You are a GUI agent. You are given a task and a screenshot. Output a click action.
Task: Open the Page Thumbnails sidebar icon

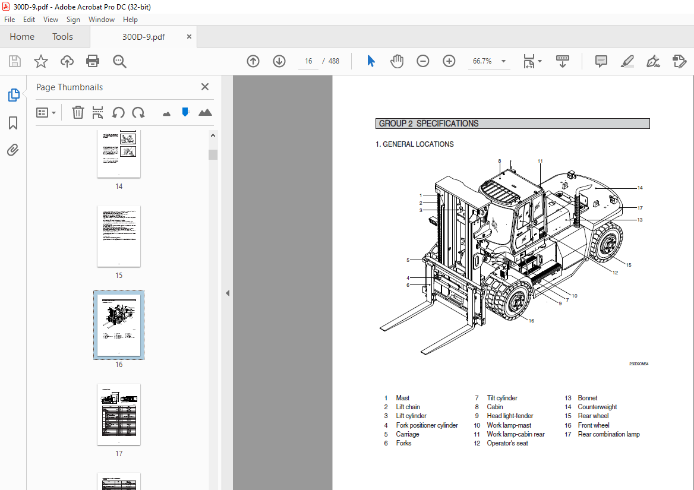13,94
